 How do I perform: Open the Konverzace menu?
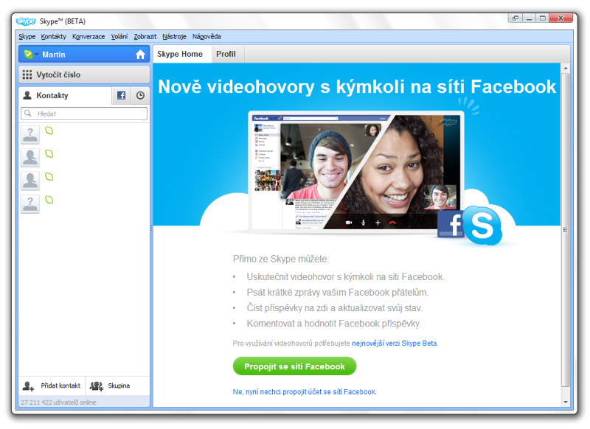tap(88, 36)
